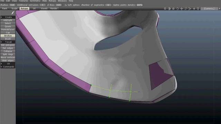Click the rotate camera icon
This screenshot has height=124, width=221.
[x=177, y=9]
